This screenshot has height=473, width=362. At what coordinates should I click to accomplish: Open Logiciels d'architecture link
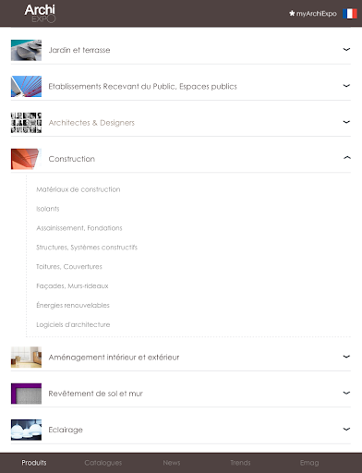pyautogui.click(x=73, y=324)
